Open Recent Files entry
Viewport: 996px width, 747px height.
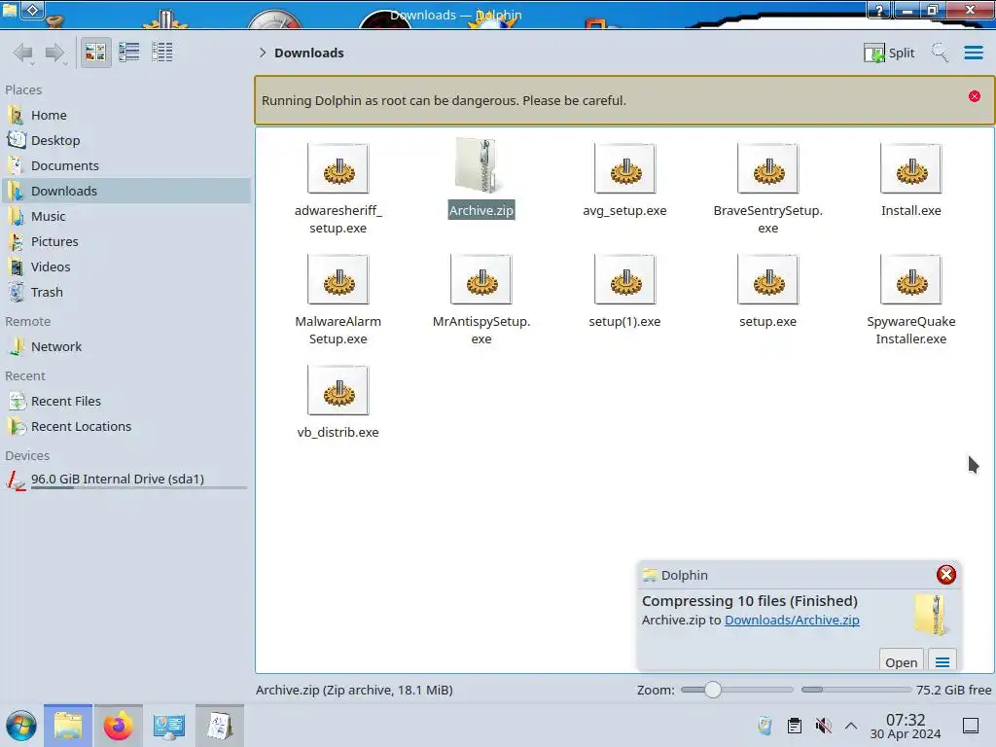click(x=125, y=402)
